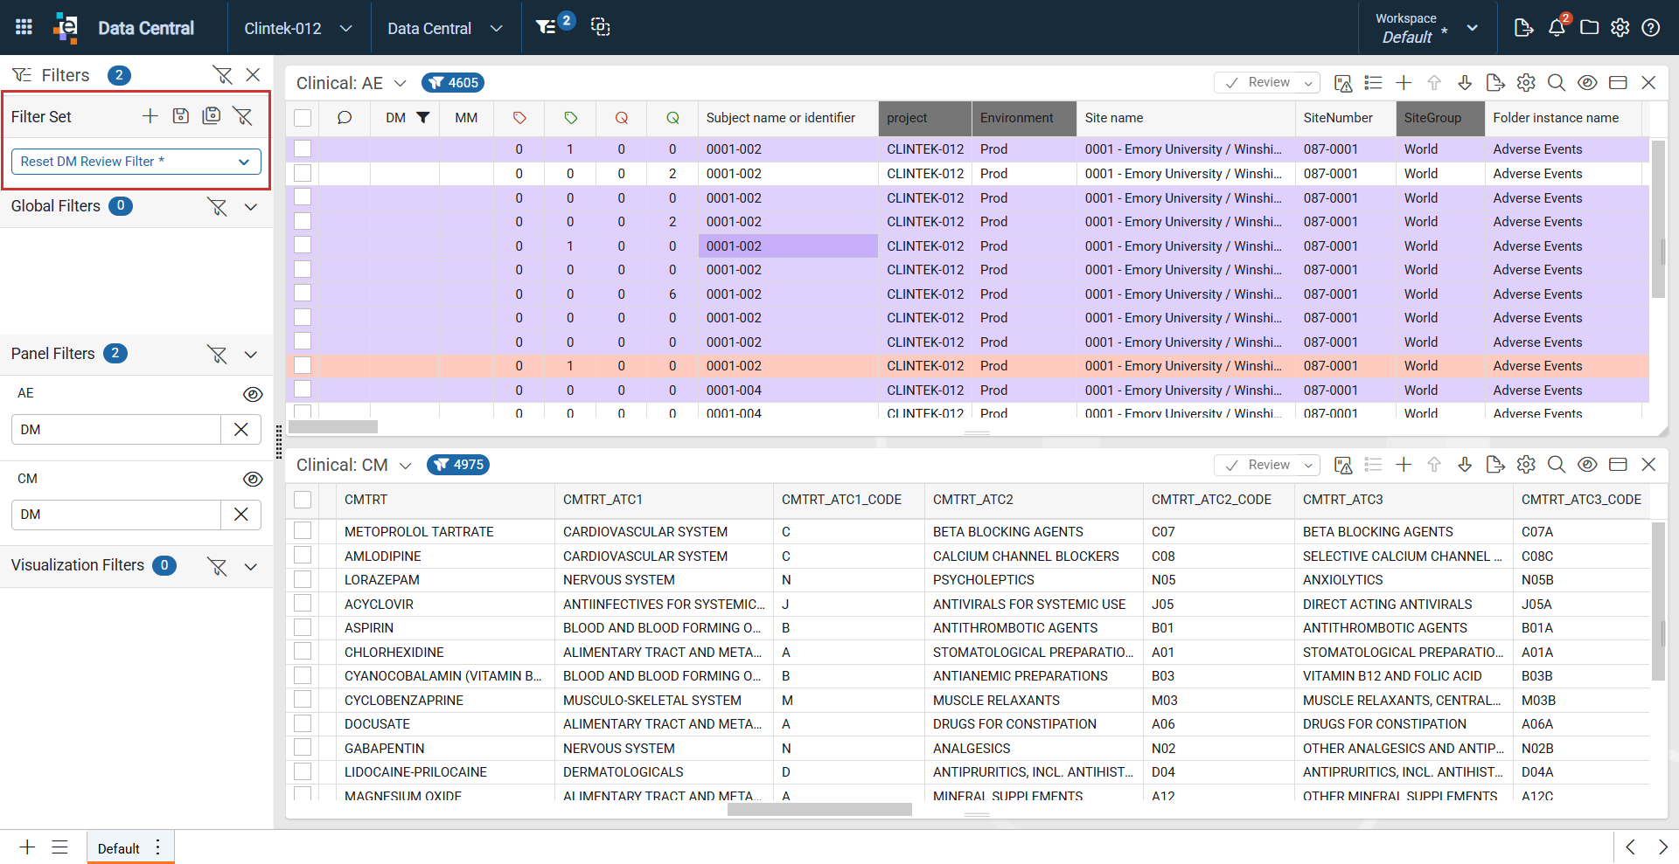Select all rows in AE table header checkbox
The image size is (1679, 864).
point(303,118)
